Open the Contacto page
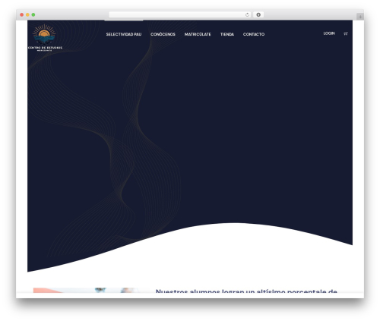 click(x=254, y=34)
